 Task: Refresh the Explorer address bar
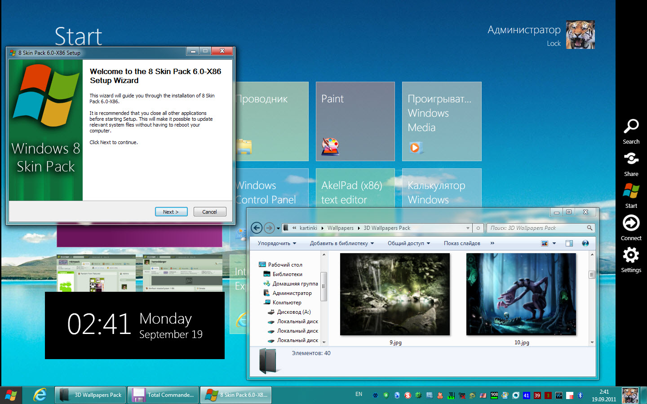point(478,228)
